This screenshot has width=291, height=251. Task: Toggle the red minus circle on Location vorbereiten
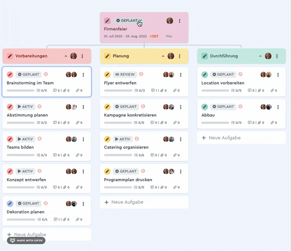pos(240,74)
